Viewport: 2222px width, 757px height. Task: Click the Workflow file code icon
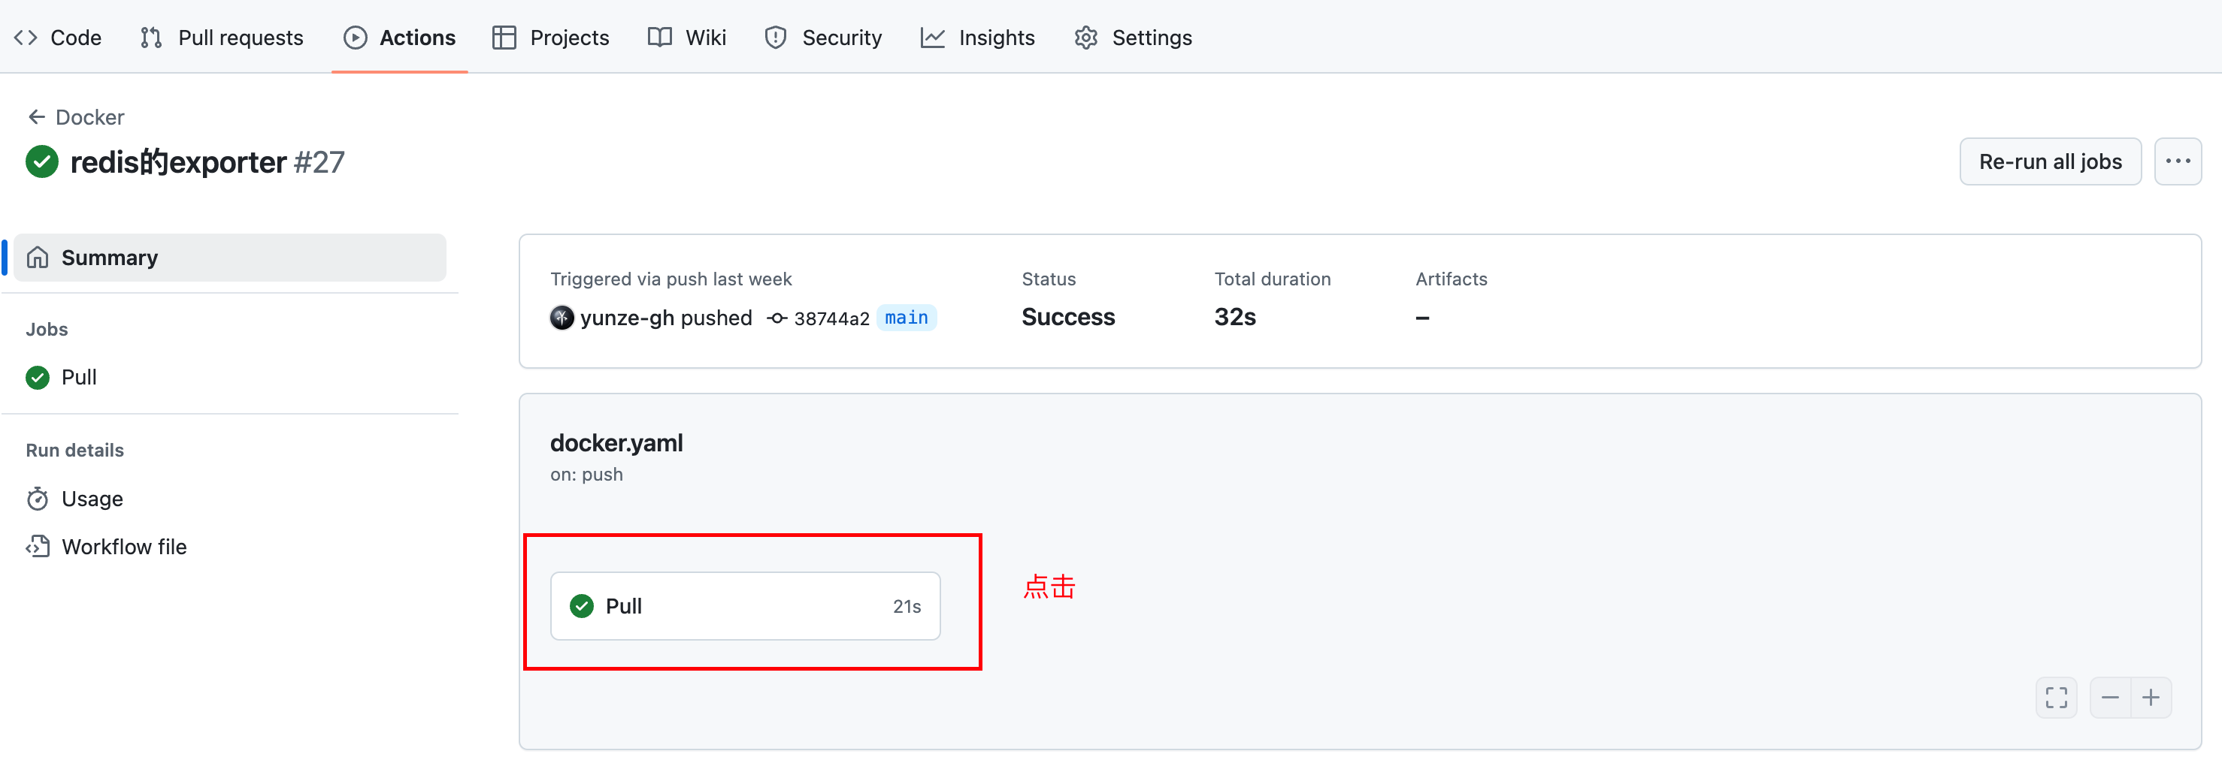37,547
